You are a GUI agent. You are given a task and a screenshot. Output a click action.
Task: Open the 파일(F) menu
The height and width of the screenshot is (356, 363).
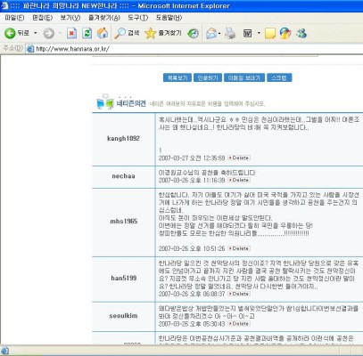(x=14, y=18)
